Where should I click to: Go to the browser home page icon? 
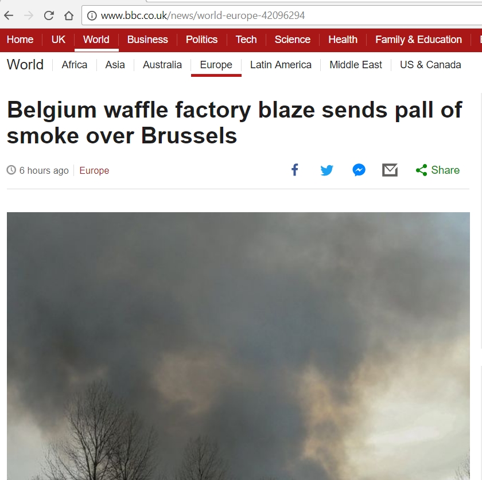coord(69,15)
